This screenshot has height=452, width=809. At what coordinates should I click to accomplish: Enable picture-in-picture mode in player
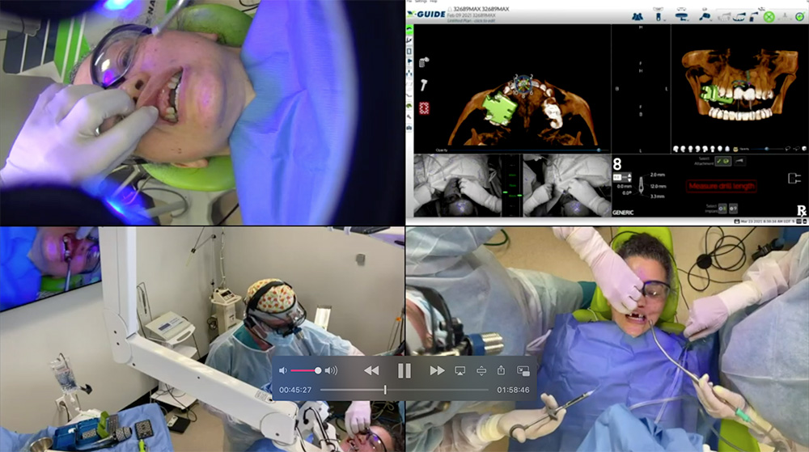tap(523, 370)
